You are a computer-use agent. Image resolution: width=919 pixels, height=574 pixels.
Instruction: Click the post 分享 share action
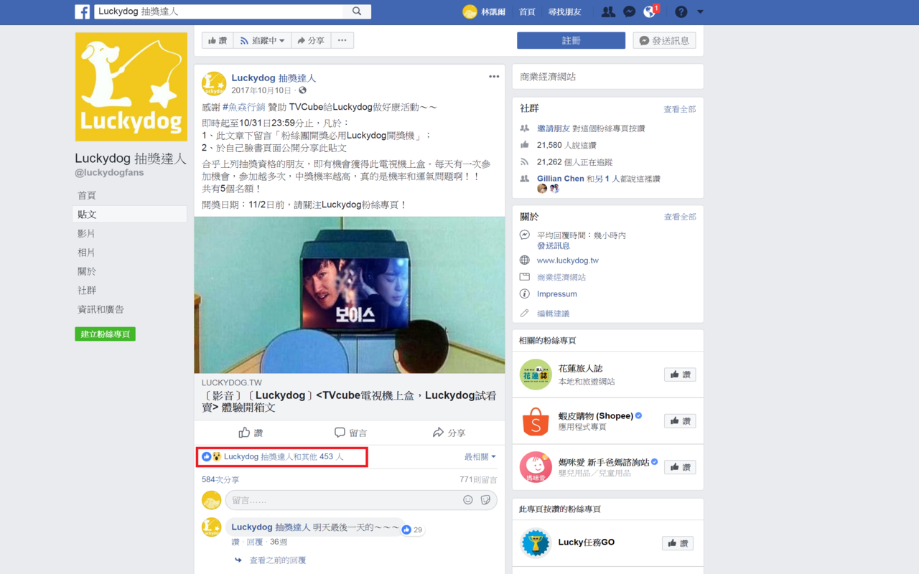tap(449, 433)
